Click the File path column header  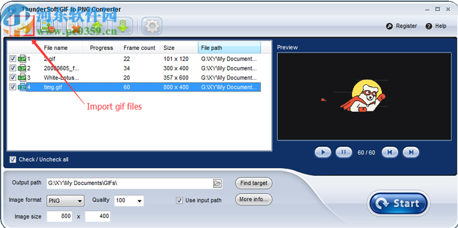pos(229,48)
